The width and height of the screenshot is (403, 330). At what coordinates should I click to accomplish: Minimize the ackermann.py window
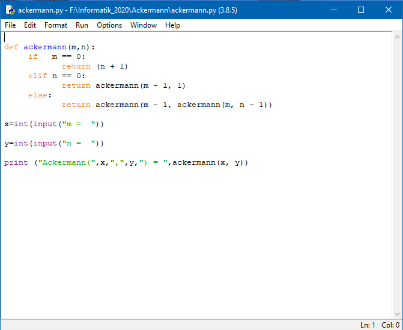click(x=333, y=10)
